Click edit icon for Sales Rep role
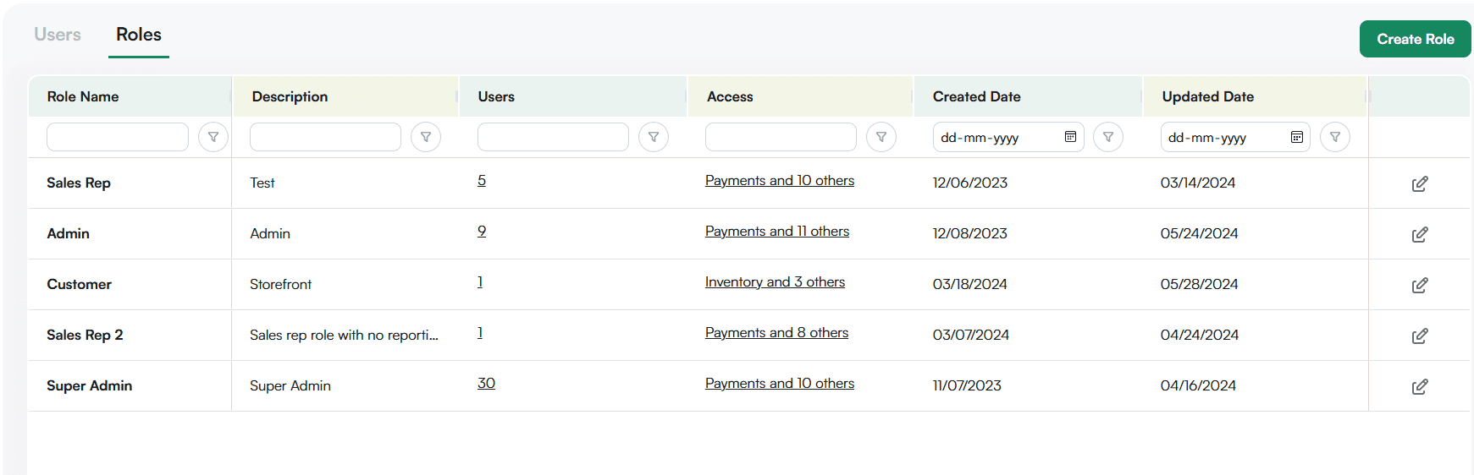The height and width of the screenshot is (475, 1474). [x=1420, y=183]
